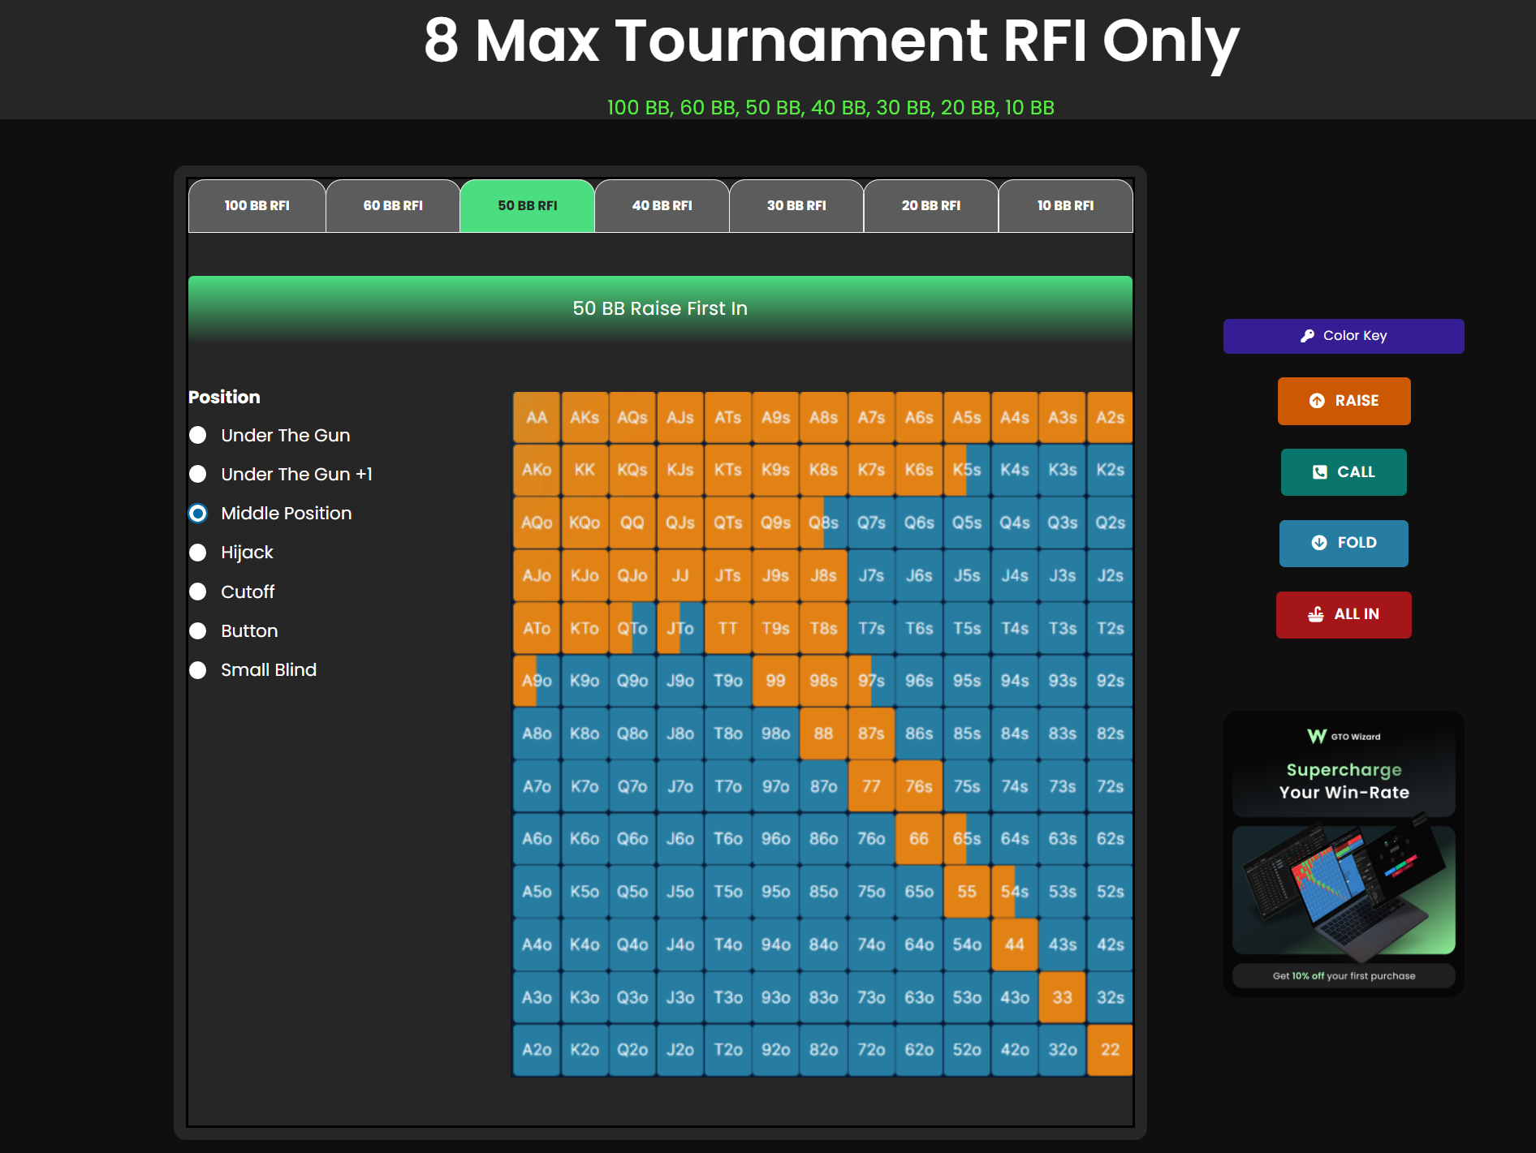Screen dimensions: 1536x1153
Task: Select Small Blind position
Action: pos(197,670)
